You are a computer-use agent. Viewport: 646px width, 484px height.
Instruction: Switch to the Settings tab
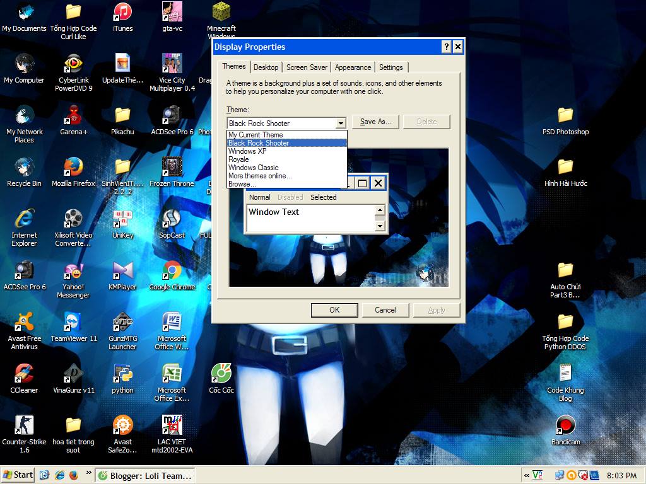point(391,67)
